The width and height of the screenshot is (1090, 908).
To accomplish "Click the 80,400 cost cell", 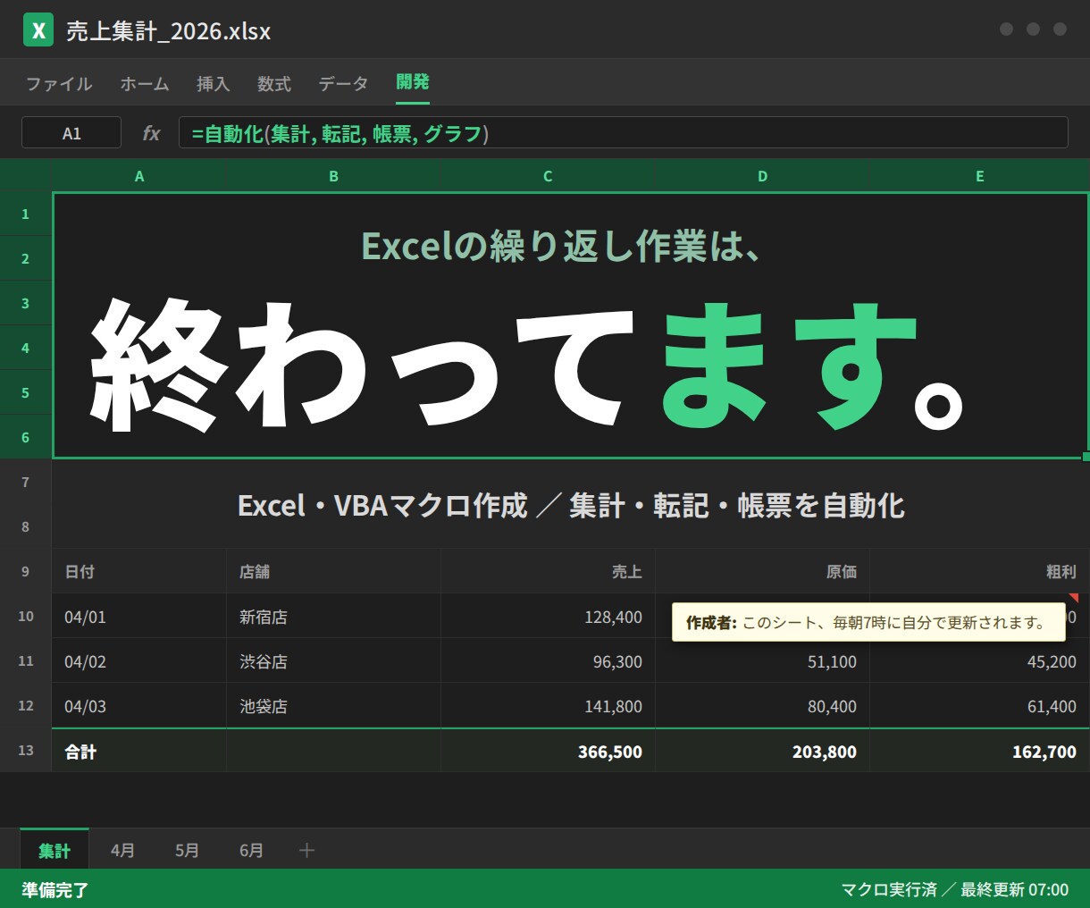I will pos(762,705).
